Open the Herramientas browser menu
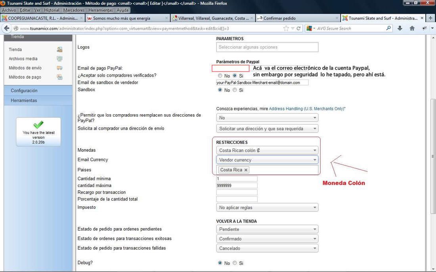This screenshot has width=436, height=272. (x=101, y=10)
